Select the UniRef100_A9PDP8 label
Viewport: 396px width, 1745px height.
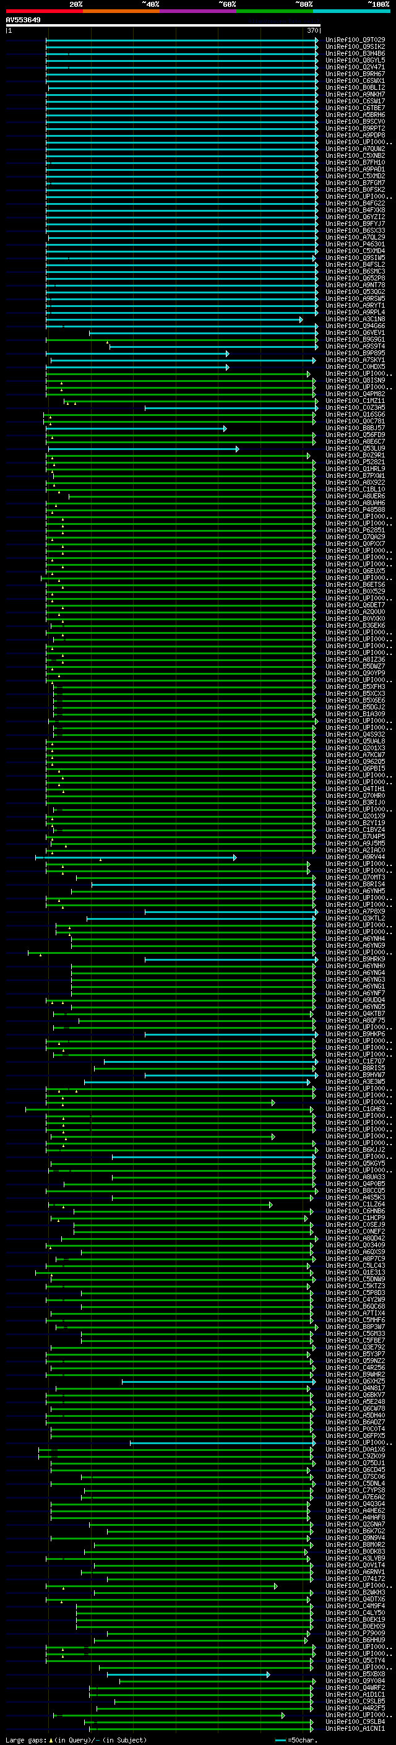click(x=355, y=135)
